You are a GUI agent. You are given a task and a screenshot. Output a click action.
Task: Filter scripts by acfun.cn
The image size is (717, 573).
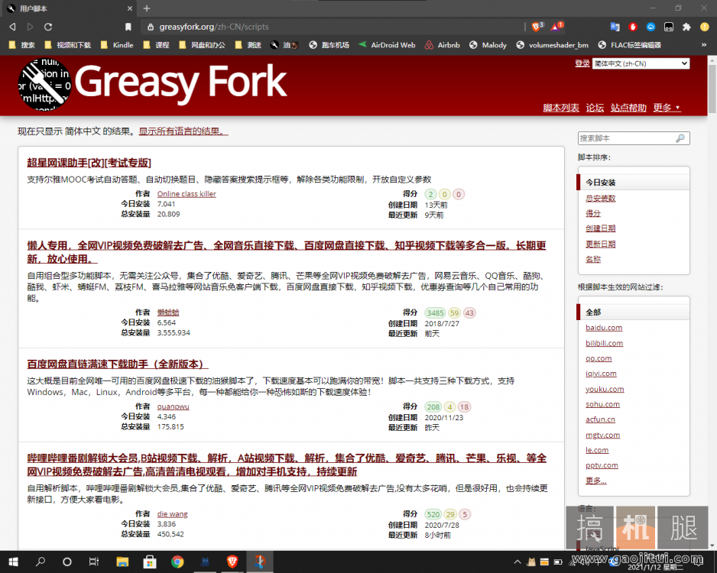(x=600, y=419)
